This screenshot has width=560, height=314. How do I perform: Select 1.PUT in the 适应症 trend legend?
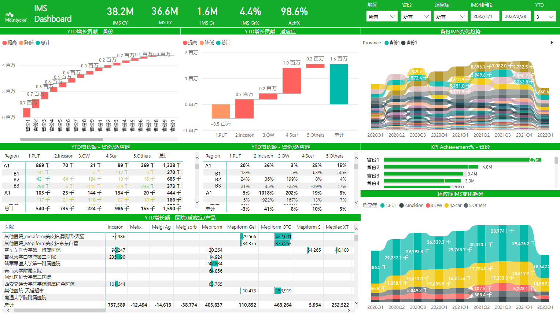coord(389,206)
